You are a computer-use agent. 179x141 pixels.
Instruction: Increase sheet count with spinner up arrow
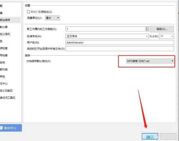click(x=147, y=28)
